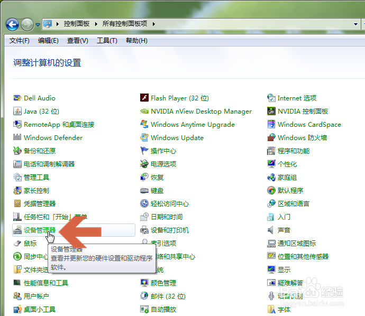Open the 帮助(H) menu
This screenshot has width=365, height=316.
136,41
